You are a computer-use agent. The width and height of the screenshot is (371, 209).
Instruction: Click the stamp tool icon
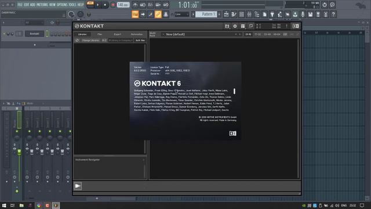point(166,15)
